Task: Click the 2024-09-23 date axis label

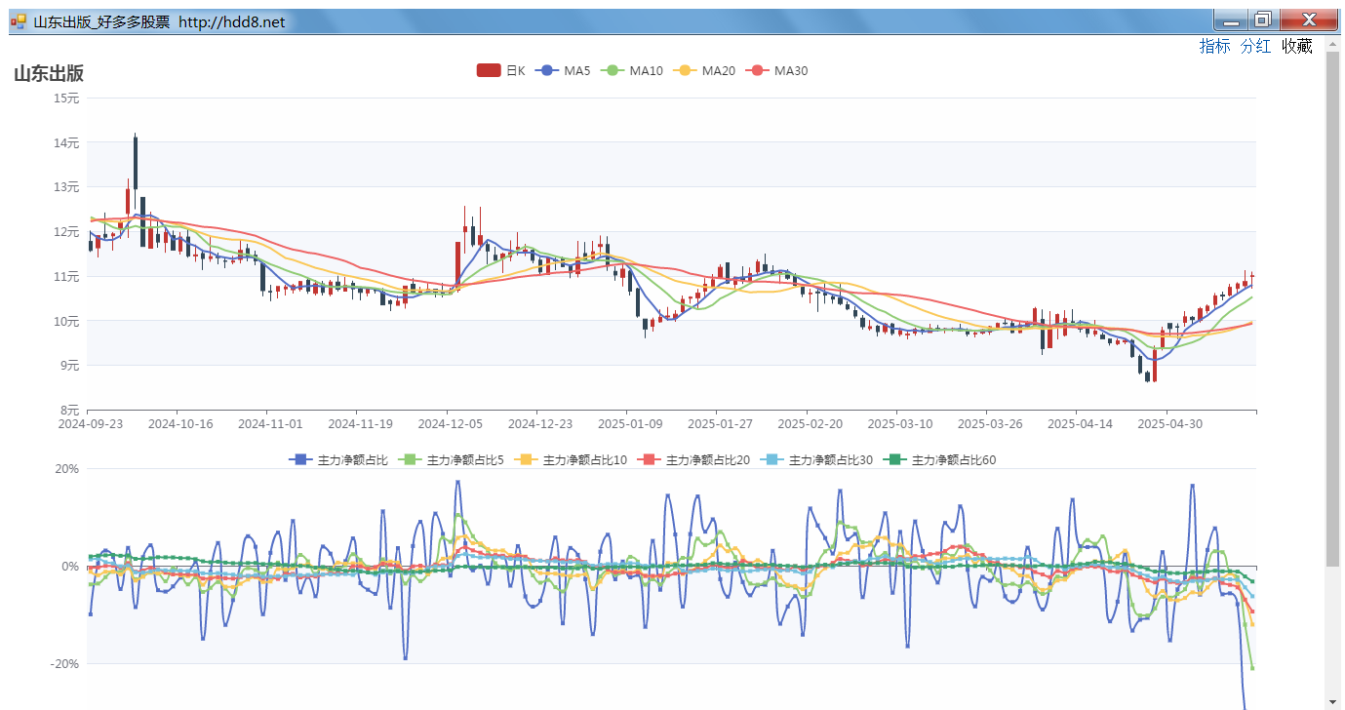Action: click(x=90, y=424)
